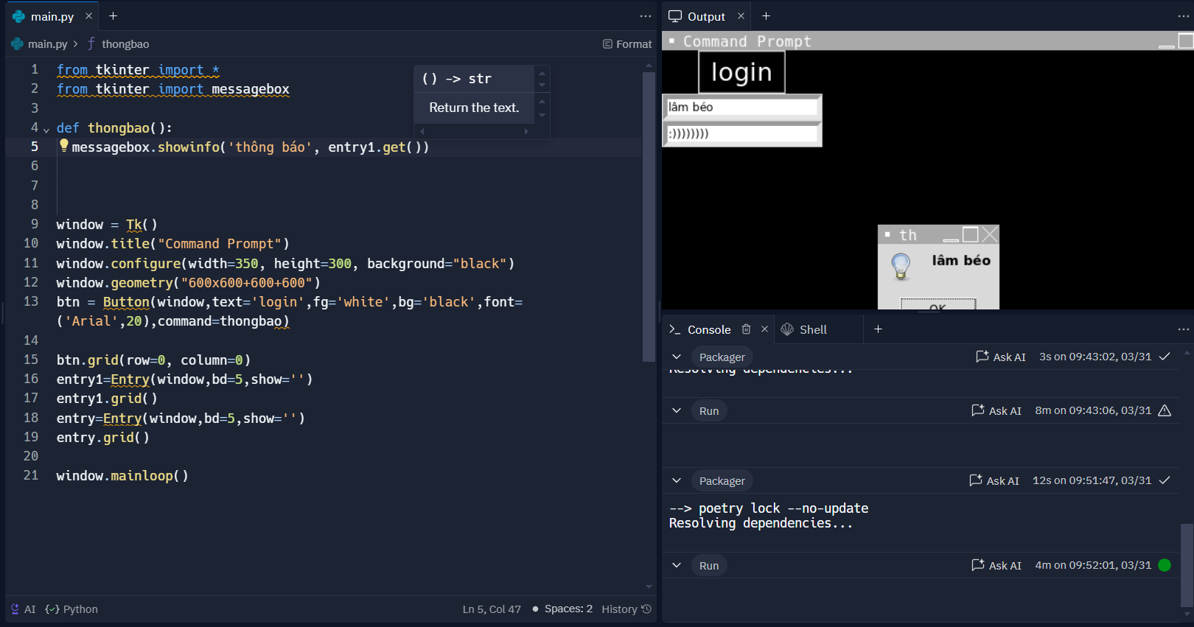Click the Run label at 09:52:01

coord(709,566)
